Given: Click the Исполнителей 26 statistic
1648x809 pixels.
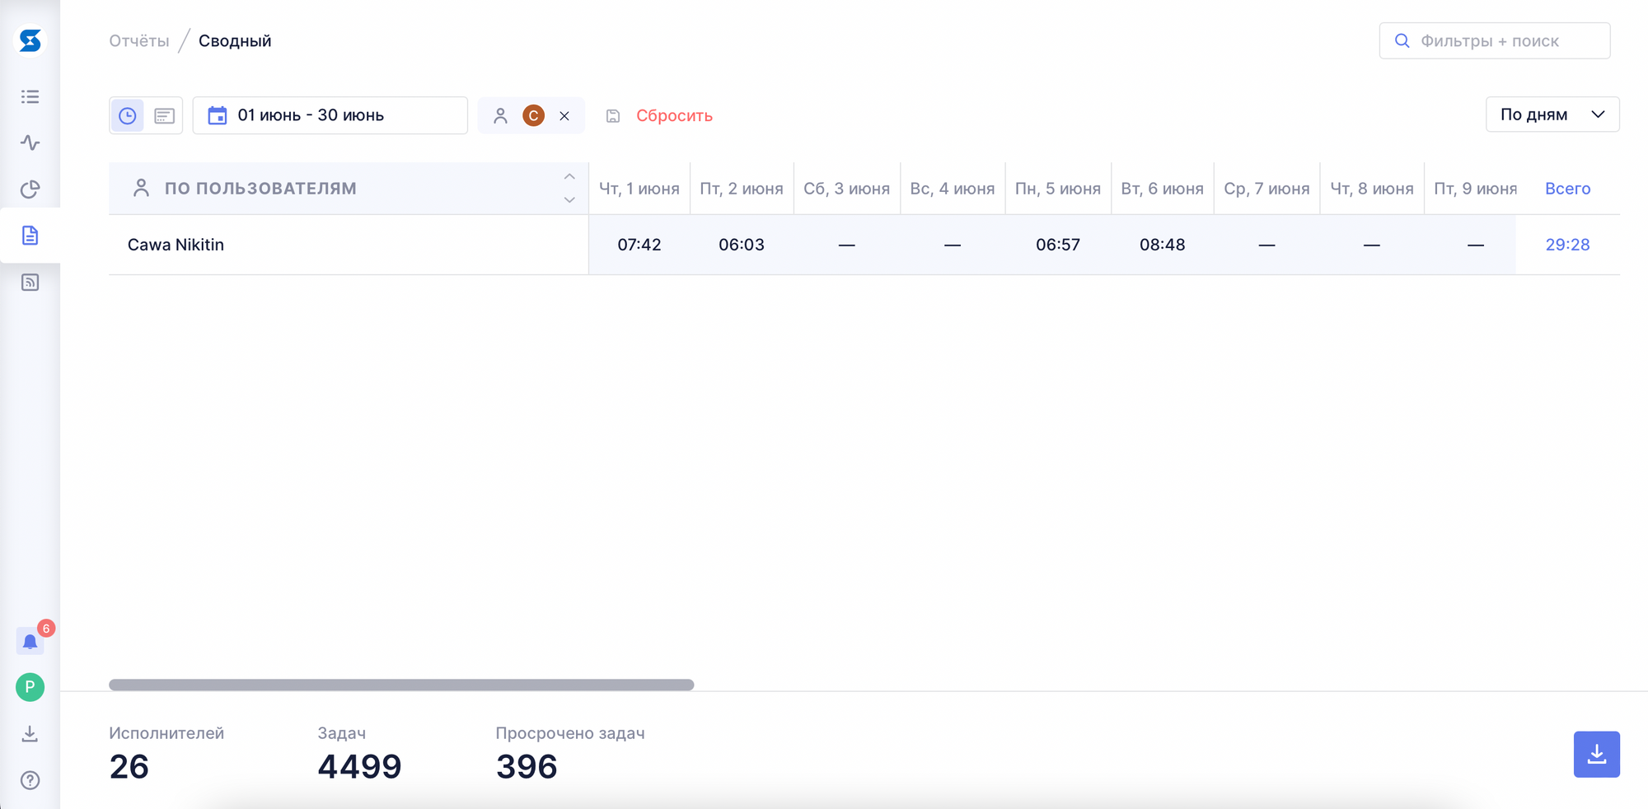Looking at the screenshot, I should (x=166, y=752).
